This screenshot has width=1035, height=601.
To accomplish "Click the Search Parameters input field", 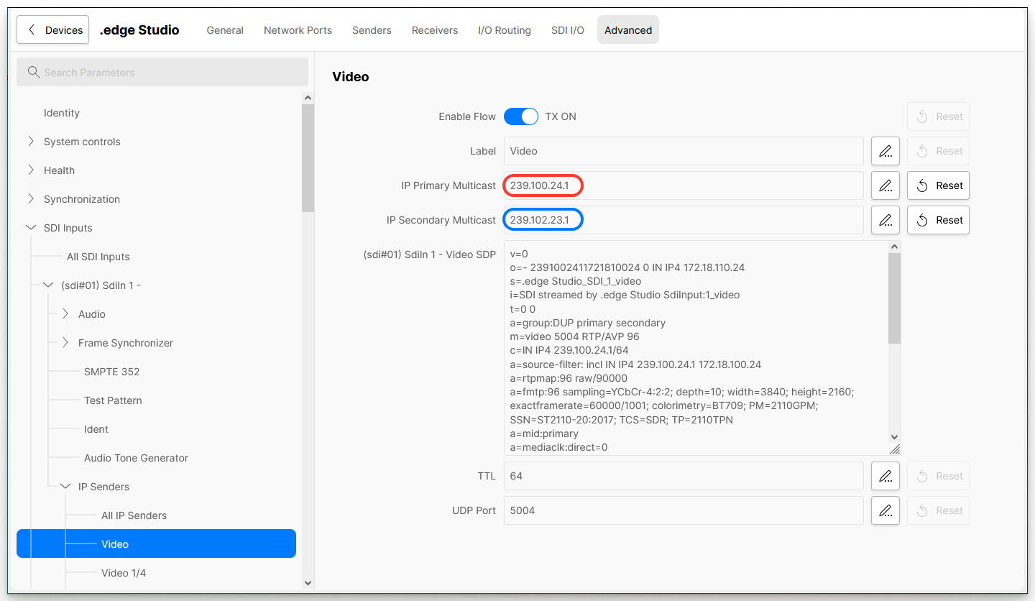I will click(x=172, y=73).
